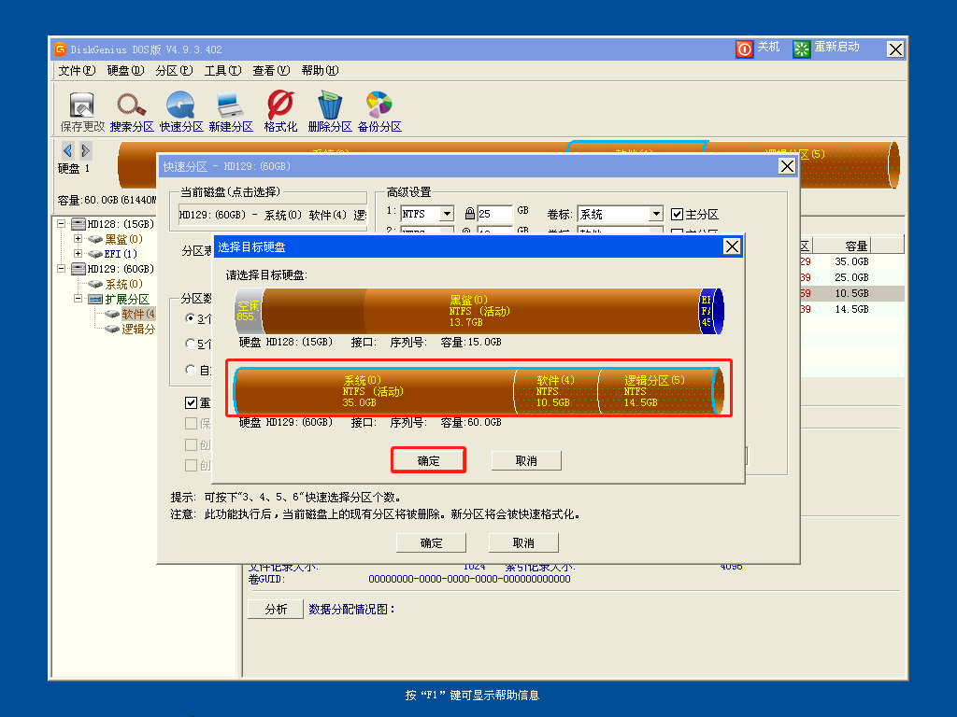Click the 黑鲨(0) partition icon in tree

(94, 239)
